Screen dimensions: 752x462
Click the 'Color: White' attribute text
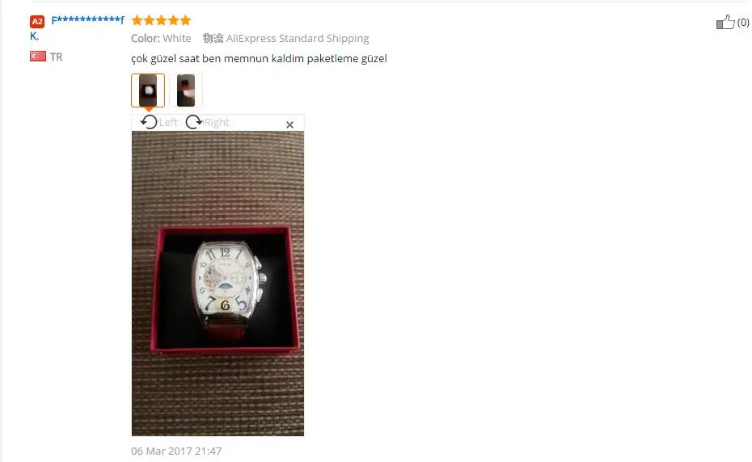161,38
